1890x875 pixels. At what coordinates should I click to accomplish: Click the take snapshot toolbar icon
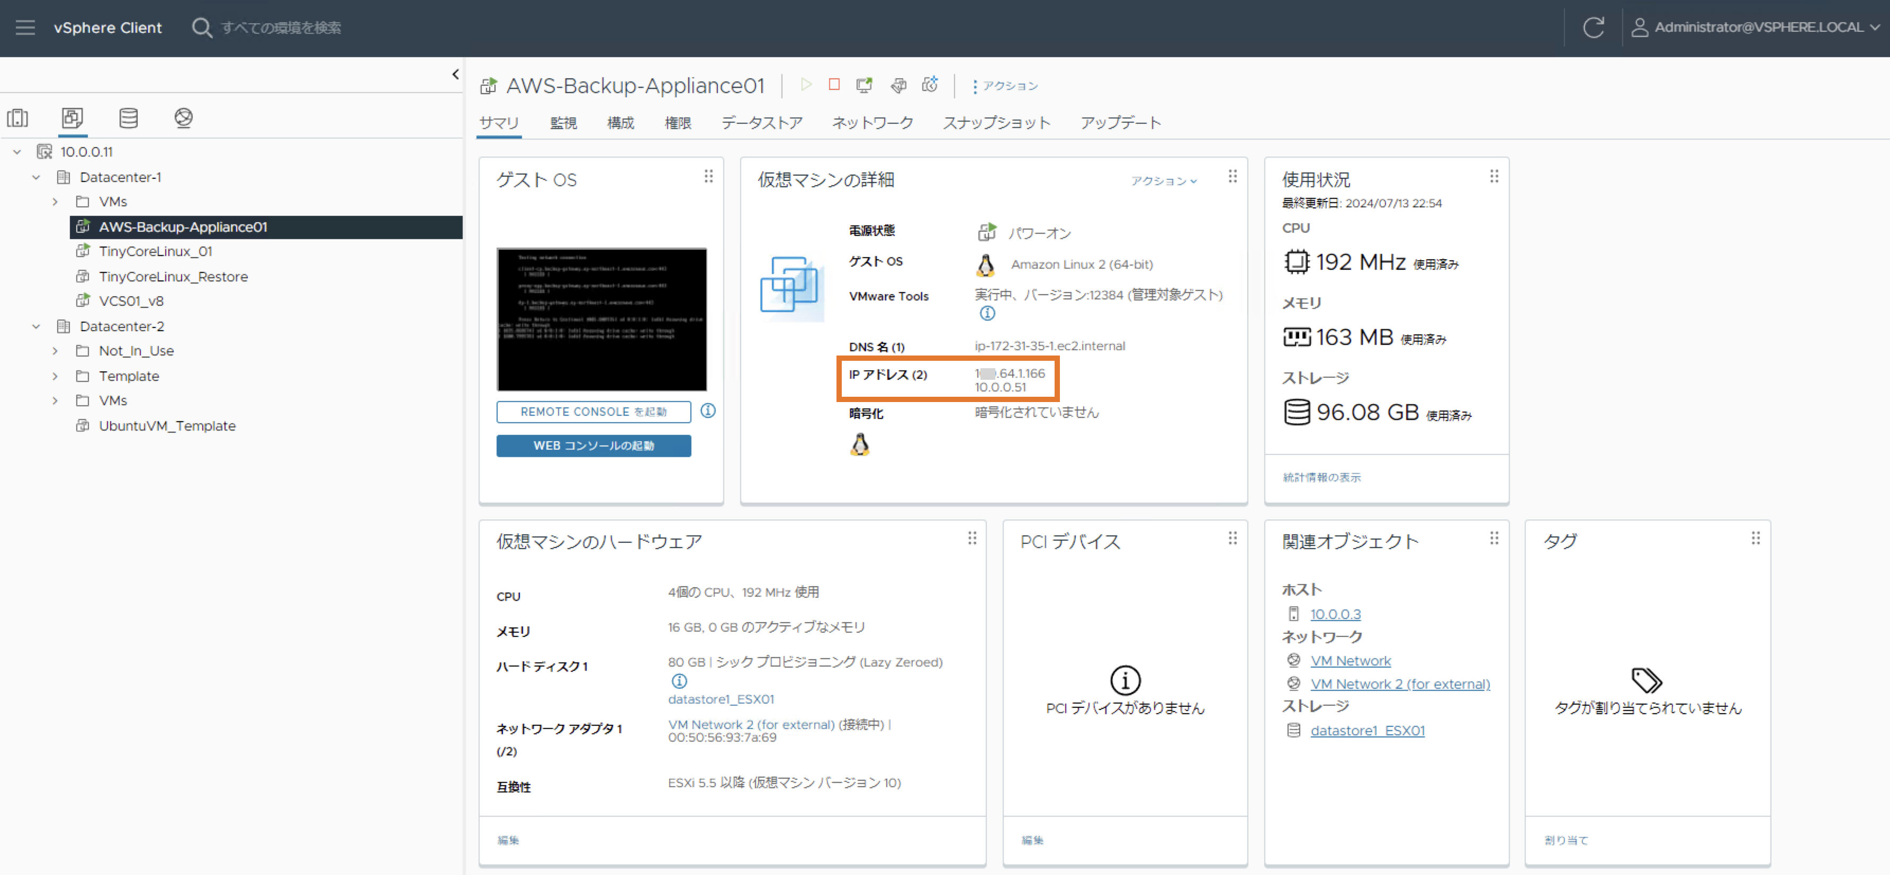(x=930, y=85)
